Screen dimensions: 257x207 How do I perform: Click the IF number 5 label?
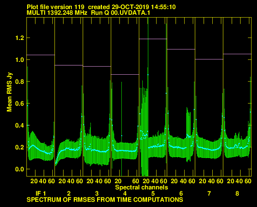[x=153, y=194]
